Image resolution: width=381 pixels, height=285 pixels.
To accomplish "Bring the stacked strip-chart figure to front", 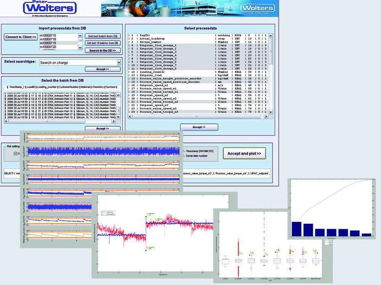I will tap(56, 189).
